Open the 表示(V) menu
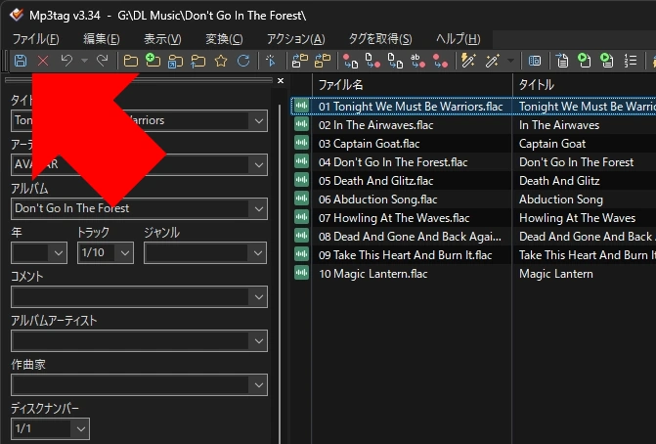The height and width of the screenshot is (444, 656). 162,39
